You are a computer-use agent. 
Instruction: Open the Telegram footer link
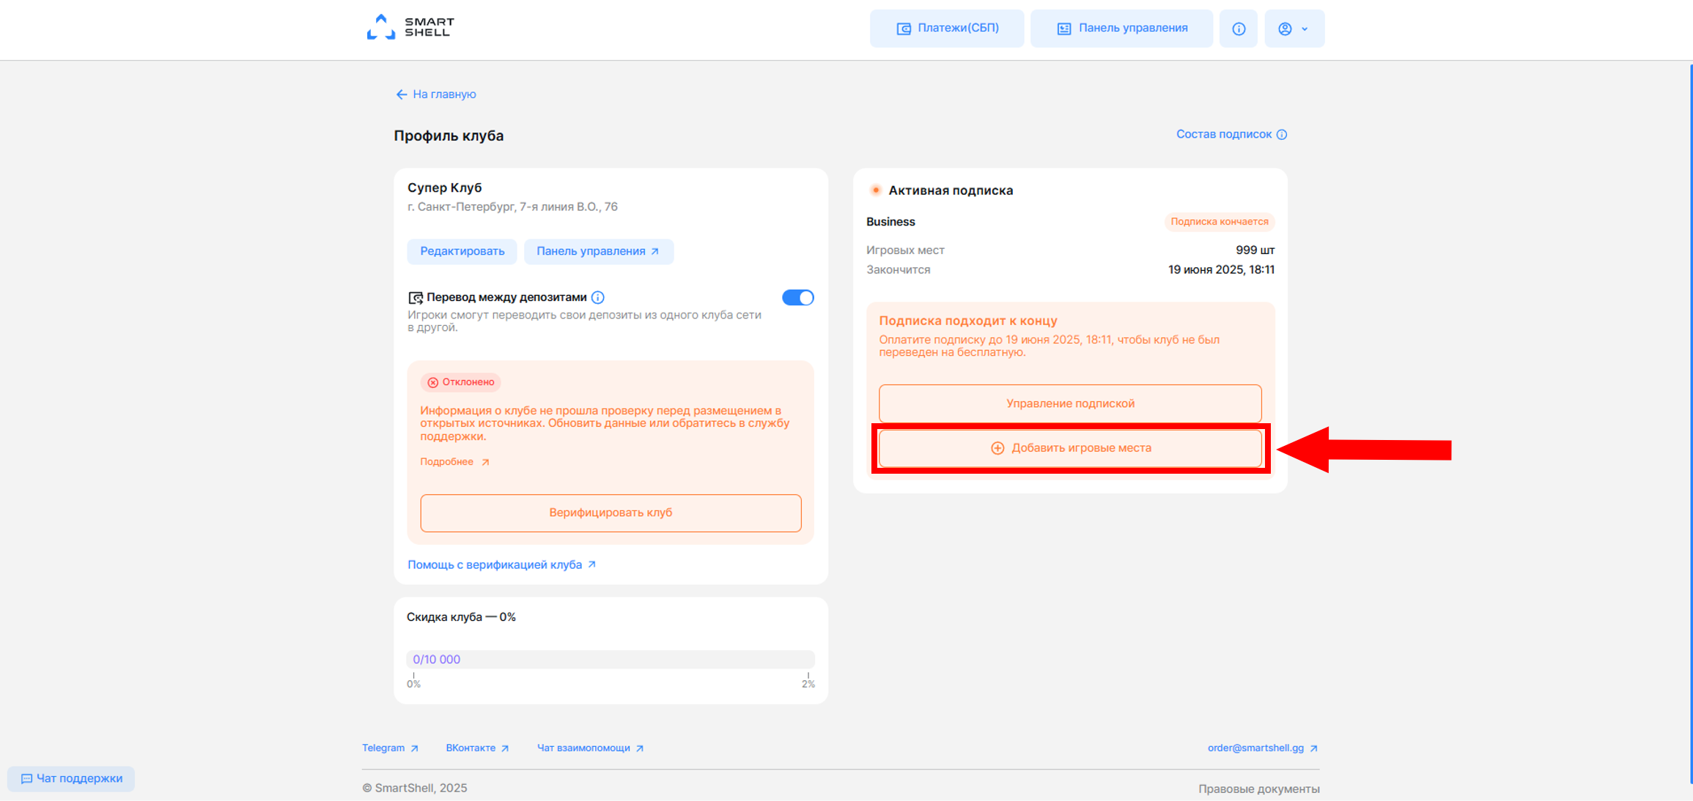[390, 748]
